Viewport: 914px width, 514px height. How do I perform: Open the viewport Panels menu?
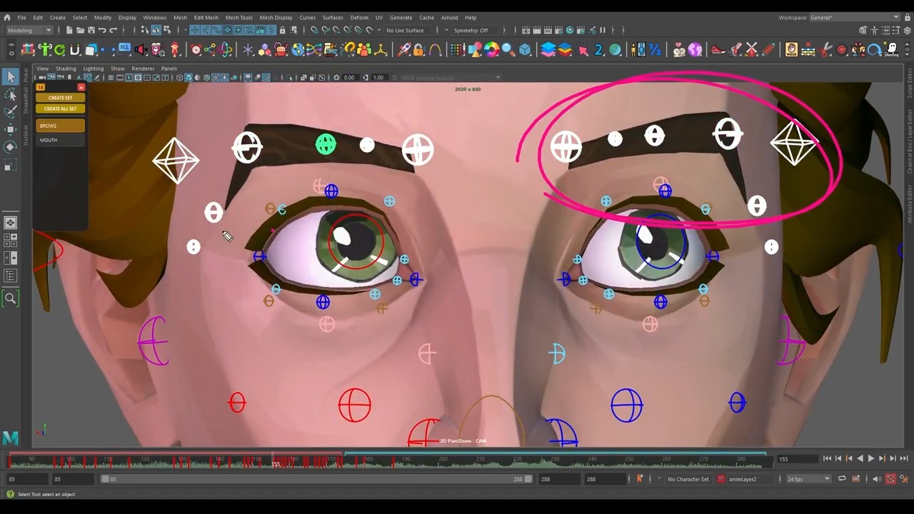(x=169, y=69)
